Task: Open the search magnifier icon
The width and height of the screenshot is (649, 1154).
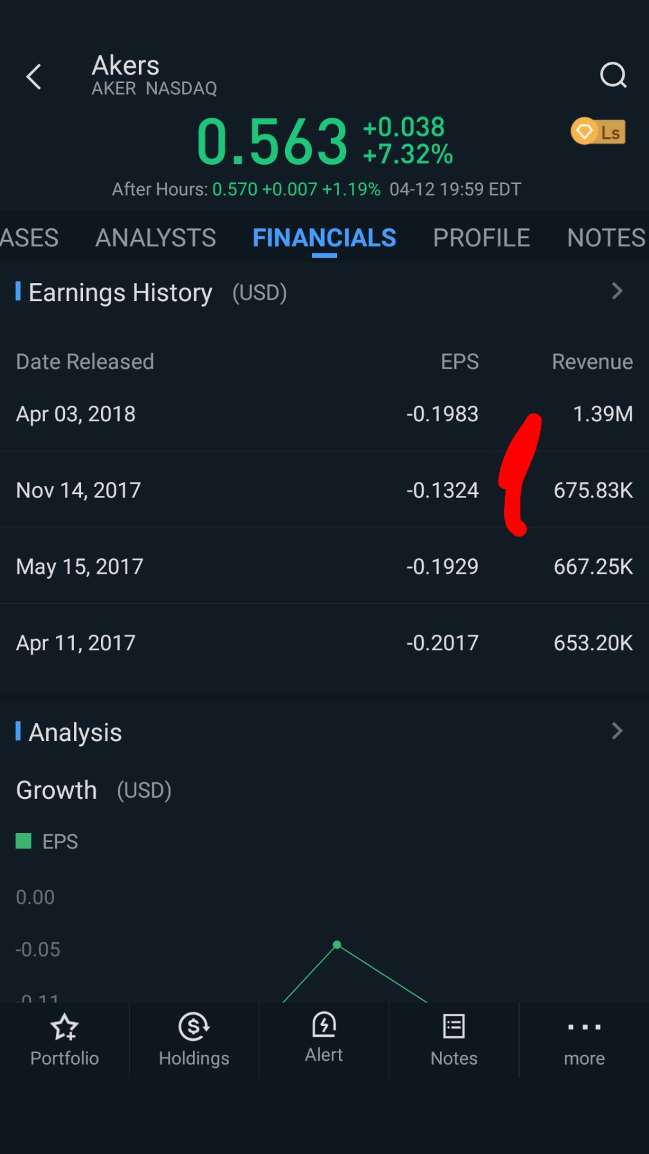Action: click(x=612, y=75)
